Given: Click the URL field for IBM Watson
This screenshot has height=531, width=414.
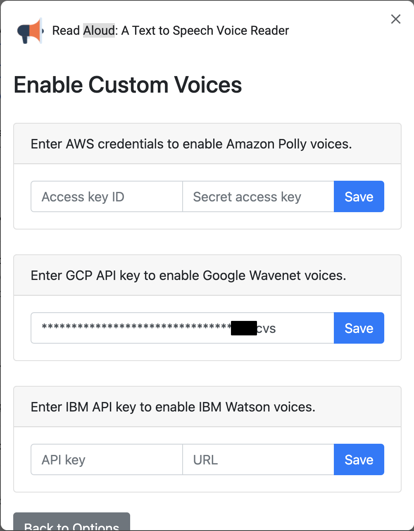Looking at the screenshot, I should (258, 459).
